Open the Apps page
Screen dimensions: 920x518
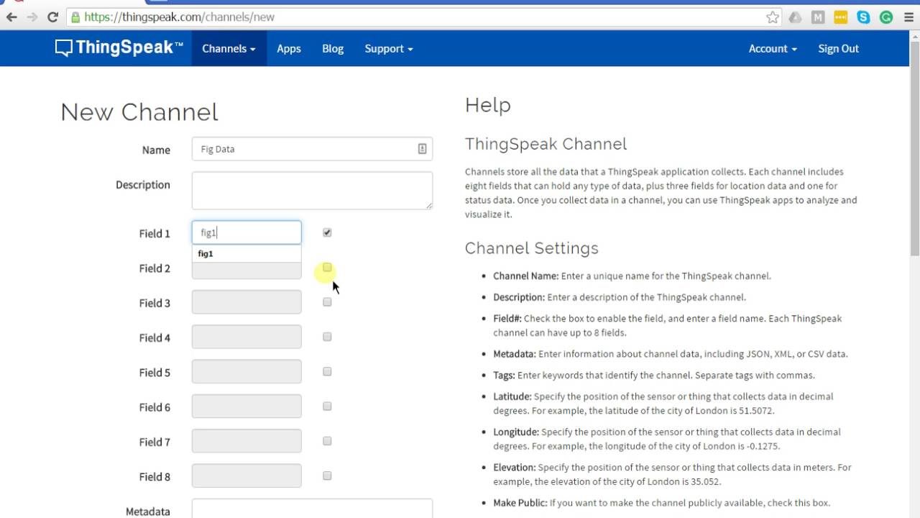click(289, 48)
